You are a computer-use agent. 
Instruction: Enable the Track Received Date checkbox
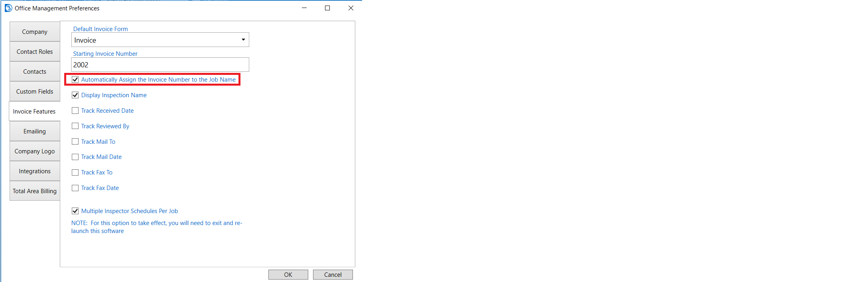pos(75,111)
